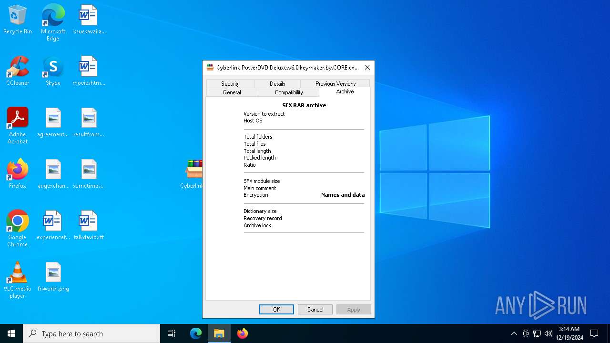Cancel the properties dialog
Image resolution: width=610 pixels, height=343 pixels.
point(315,310)
